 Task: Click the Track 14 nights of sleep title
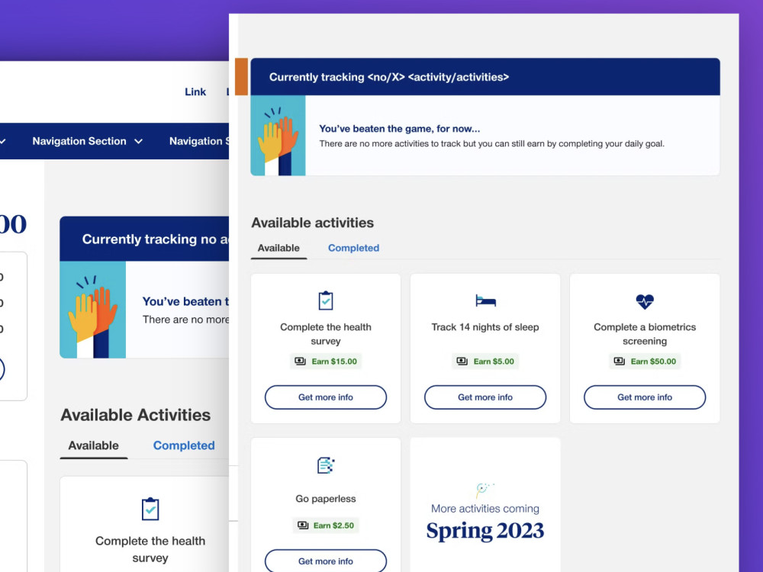pos(485,327)
